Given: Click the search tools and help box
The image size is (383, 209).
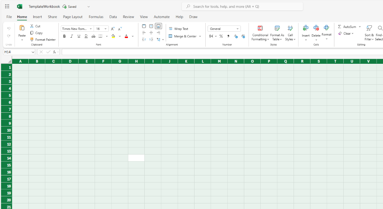Looking at the screenshot, I should 242,7.
